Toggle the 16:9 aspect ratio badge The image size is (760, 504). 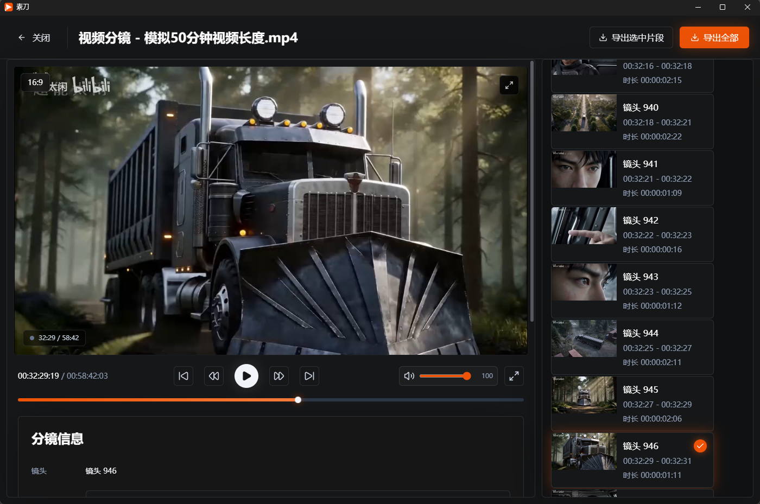35,82
